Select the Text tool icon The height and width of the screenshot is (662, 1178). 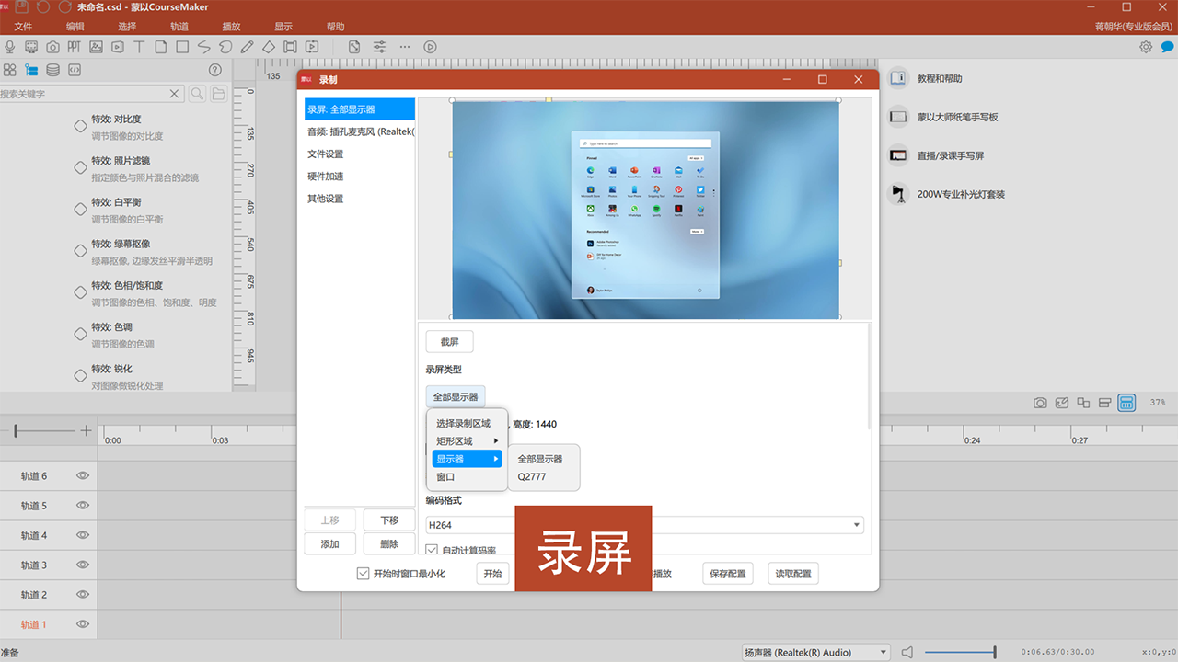(x=139, y=47)
